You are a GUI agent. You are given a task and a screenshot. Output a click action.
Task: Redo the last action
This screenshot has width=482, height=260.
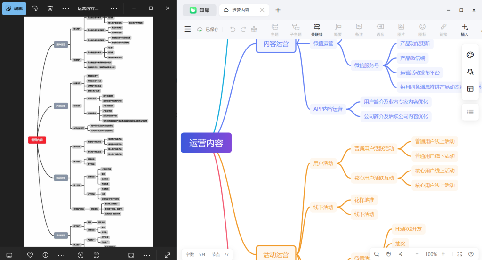tap(243, 29)
